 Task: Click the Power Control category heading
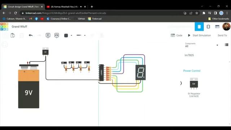(192, 71)
